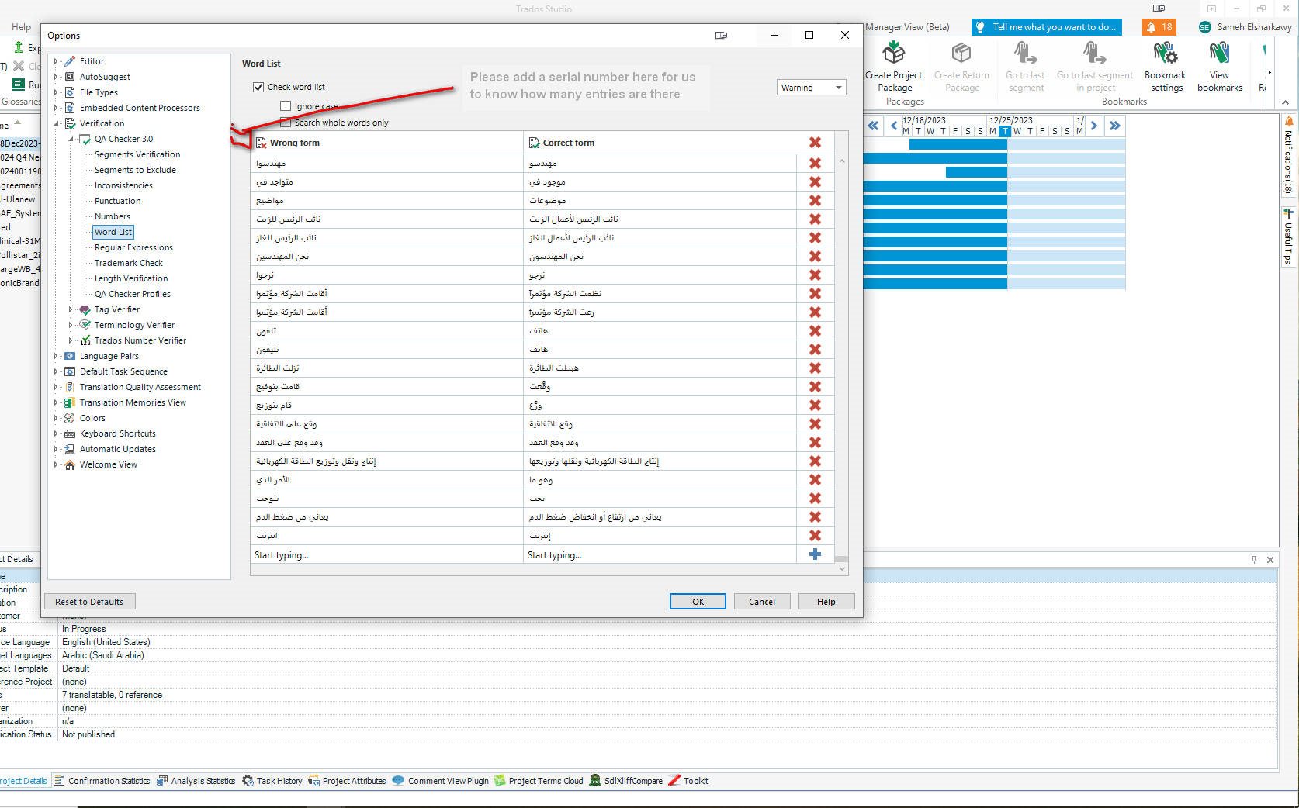Click View bookmarks icon
The height and width of the screenshot is (808, 1299).
[x=1219, y=52]
